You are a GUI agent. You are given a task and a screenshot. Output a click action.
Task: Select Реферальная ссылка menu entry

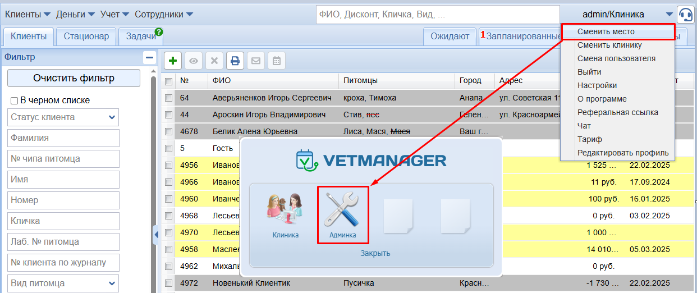(x=617, y=112)
